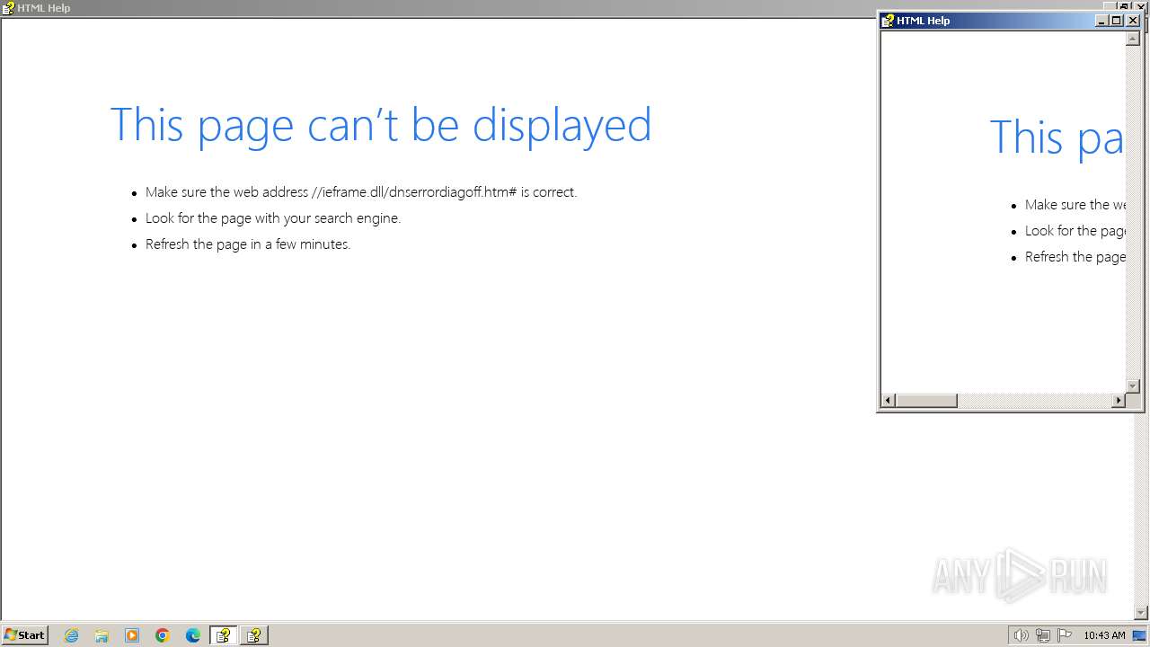Image resolution: width=1150 pixels, height=647 pixels.
Task: Click scroll-left arrow in small HTML Help window
Action: 889,400
